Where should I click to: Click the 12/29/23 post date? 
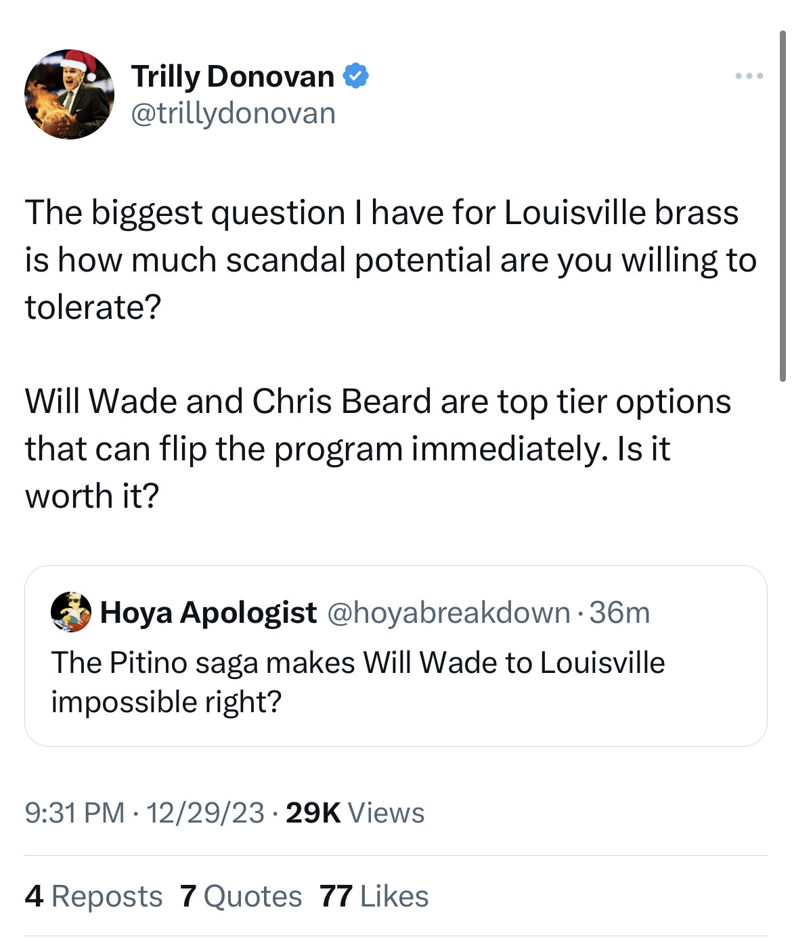[204, 812]
